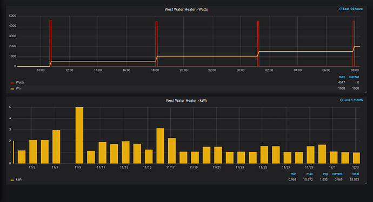Open the West Water Heater - Watts panel title menu
The height and width of the screenshot is (202, 373).
pyautogui.click(x=186, y=10)
